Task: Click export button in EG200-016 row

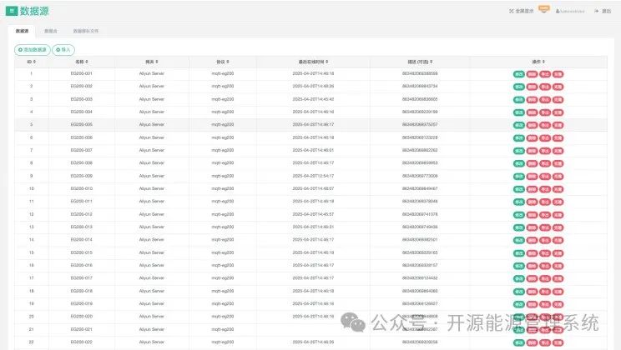Action: coord(545,266)
